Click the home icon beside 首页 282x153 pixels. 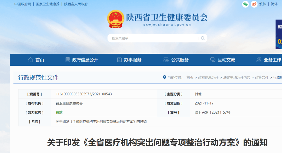[31, 60]
